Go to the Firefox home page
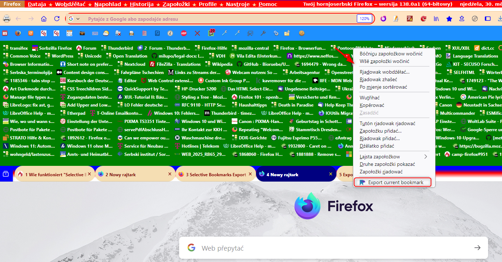This screenshot has height=262, width=502. pyautogui.click(x=44, y=19)
